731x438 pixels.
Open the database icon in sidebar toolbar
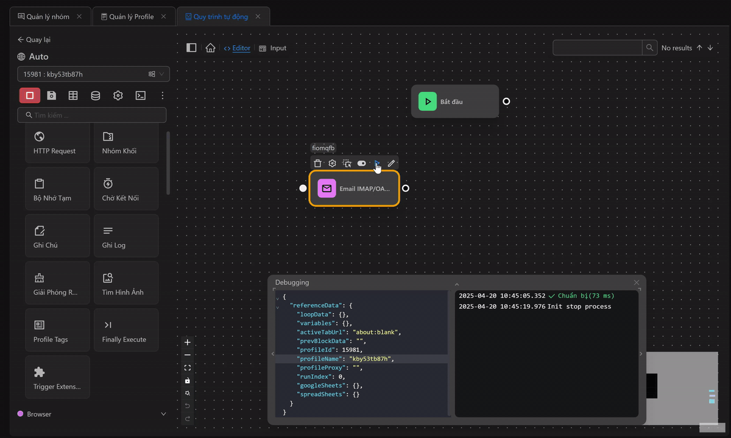pyautogui.click(x=96, y=96)
